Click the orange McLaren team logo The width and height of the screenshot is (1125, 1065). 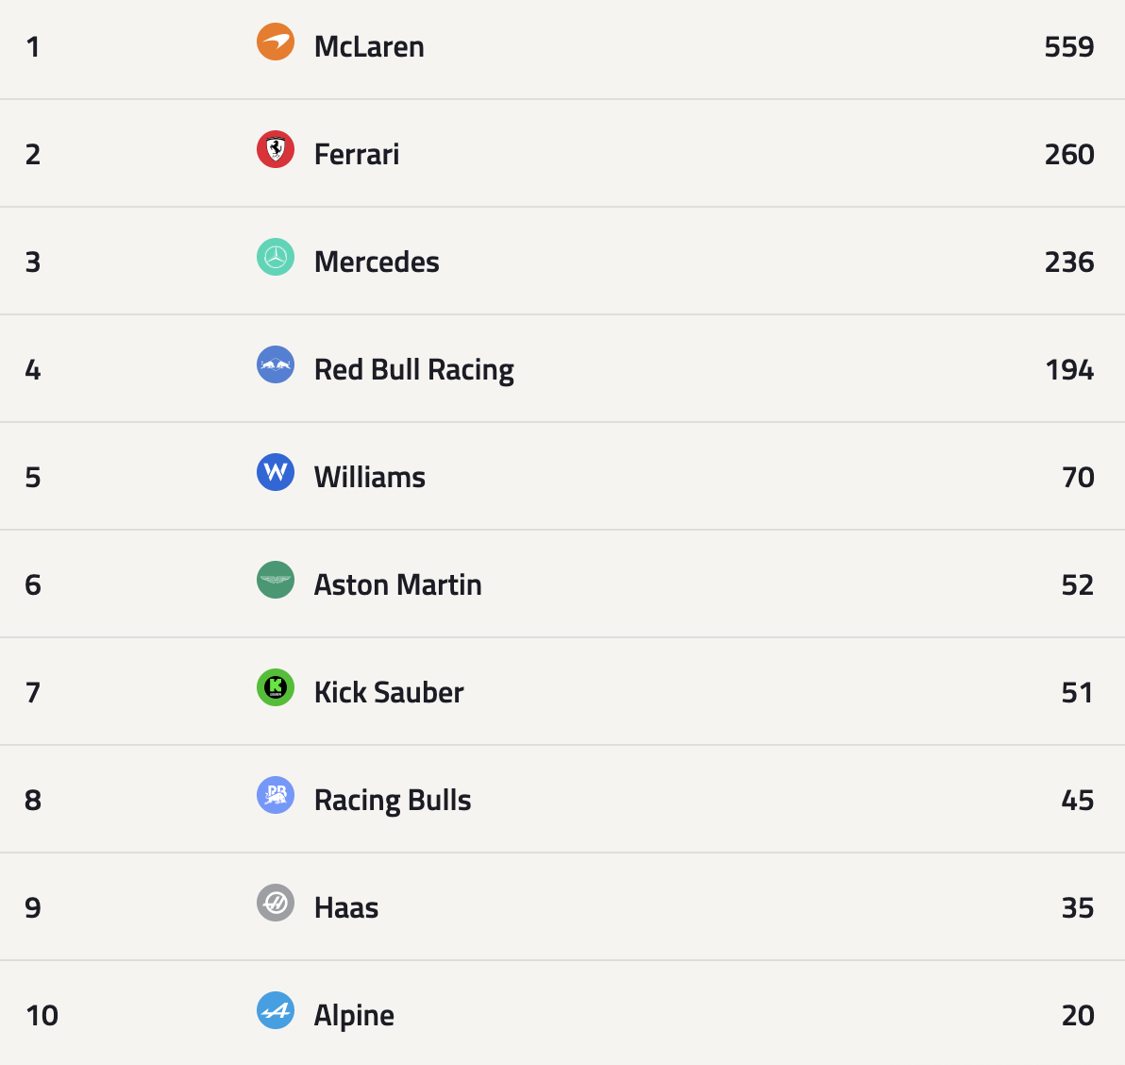coord(276,42)
